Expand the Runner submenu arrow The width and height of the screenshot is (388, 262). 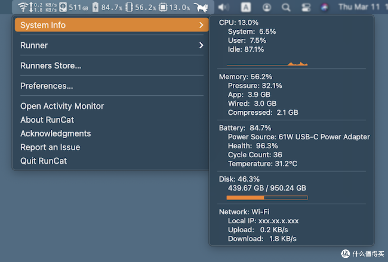[201, 45]
